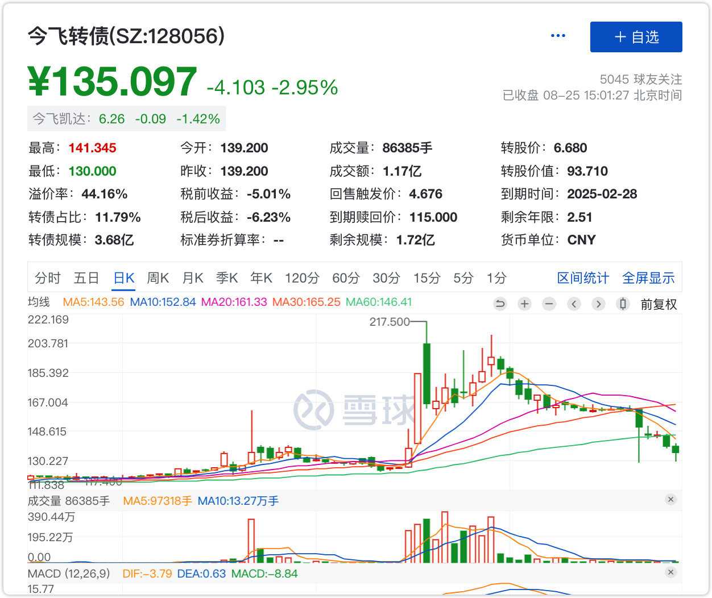The image size is (712, 598).
Task: Open the 前复权 adjustment dropdown
Action: click(x=659, y=305)
